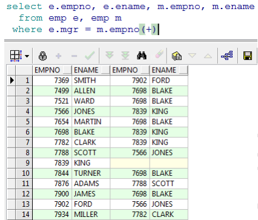
Task: Click the 7900 cell
Action: (x=52, y=194)
